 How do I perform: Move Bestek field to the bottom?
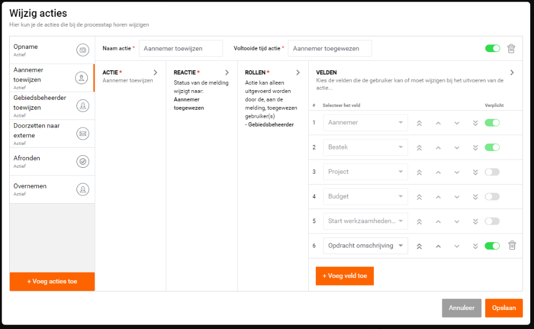(475, 148)
